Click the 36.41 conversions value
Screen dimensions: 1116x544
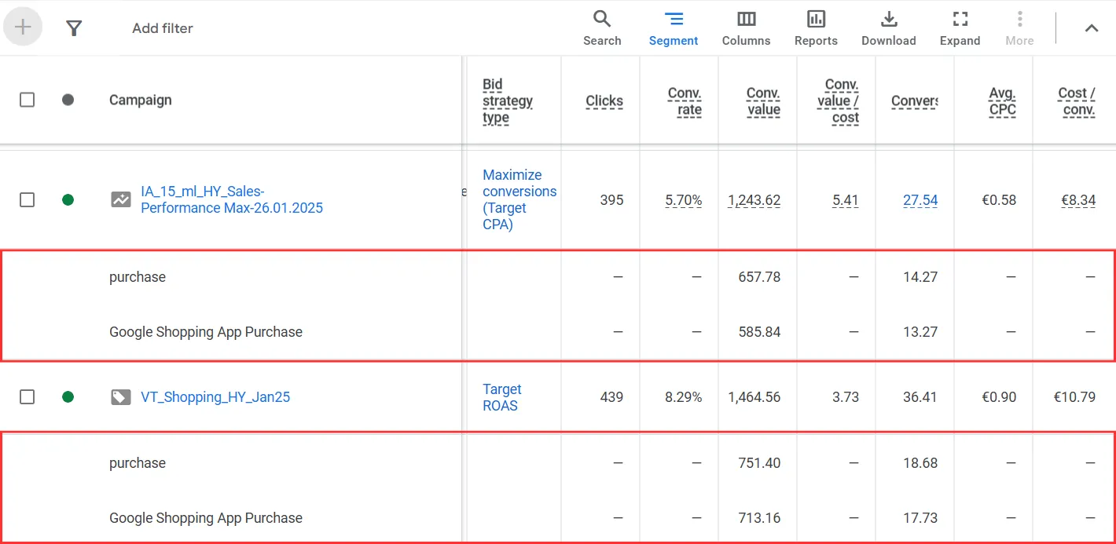pyautogui.click(x=920, y=397)
